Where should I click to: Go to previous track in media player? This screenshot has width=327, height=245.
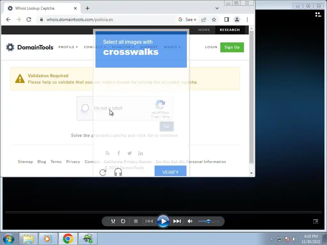(x=149, y=221)
